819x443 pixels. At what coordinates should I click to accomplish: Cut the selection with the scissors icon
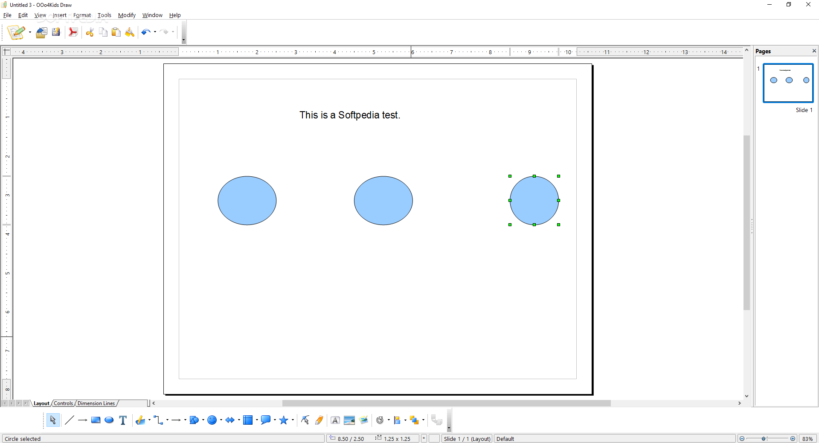[x=90, y=32]
